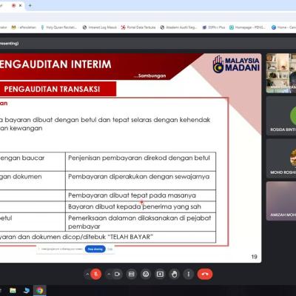Open the Homepage bookmark
The height and width of the screenshot is (296, 296).
coord(247,27)
